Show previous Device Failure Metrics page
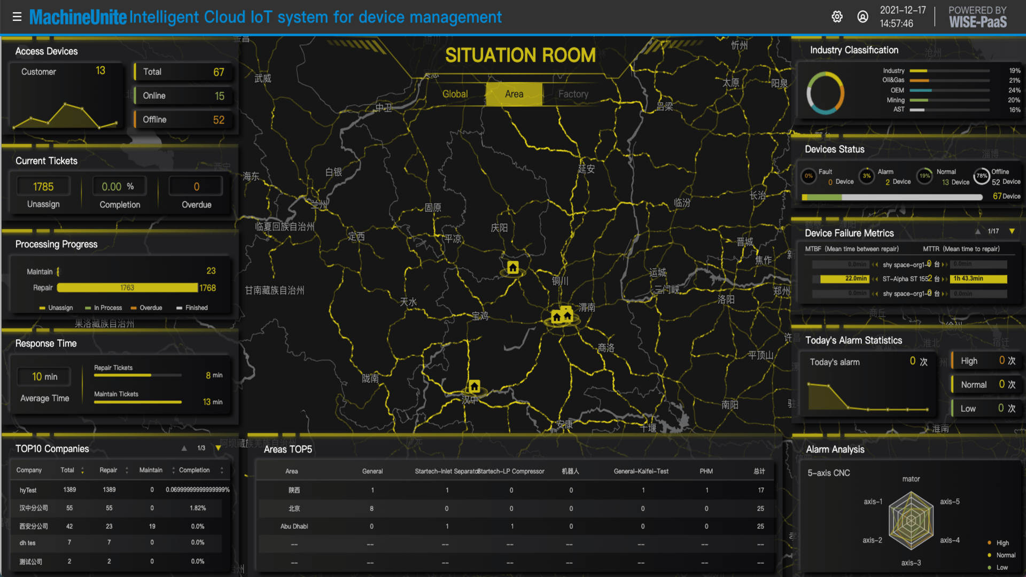 point(977,231)
